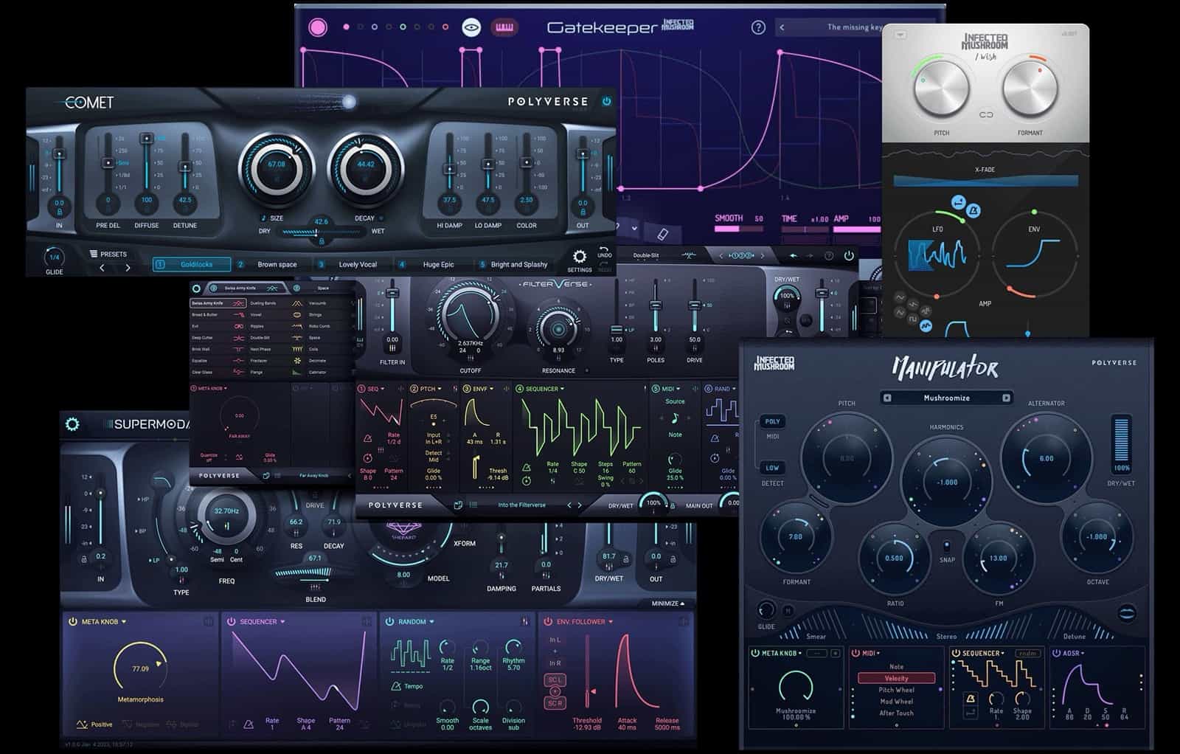
Task: Open the Manipulator ADSR modulator dropdown
Action: [1083, 653]
